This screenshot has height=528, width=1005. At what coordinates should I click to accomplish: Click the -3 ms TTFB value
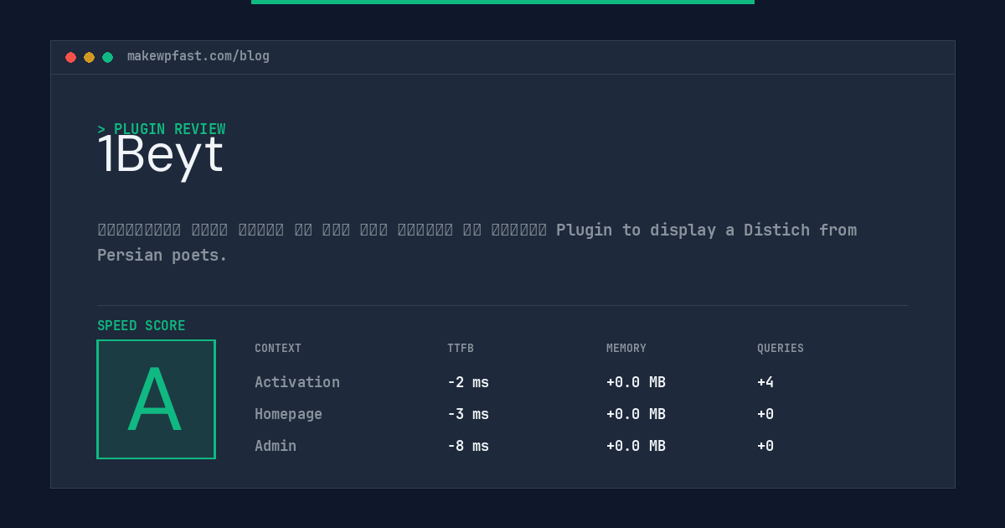468,414
